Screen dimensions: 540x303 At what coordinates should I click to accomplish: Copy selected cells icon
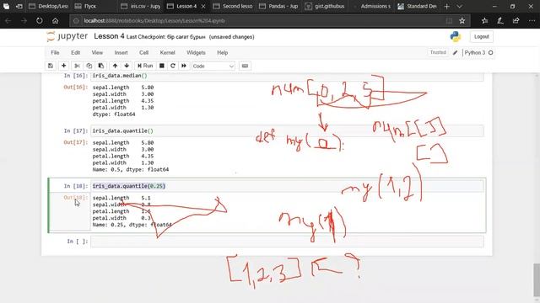coord(89,66)
